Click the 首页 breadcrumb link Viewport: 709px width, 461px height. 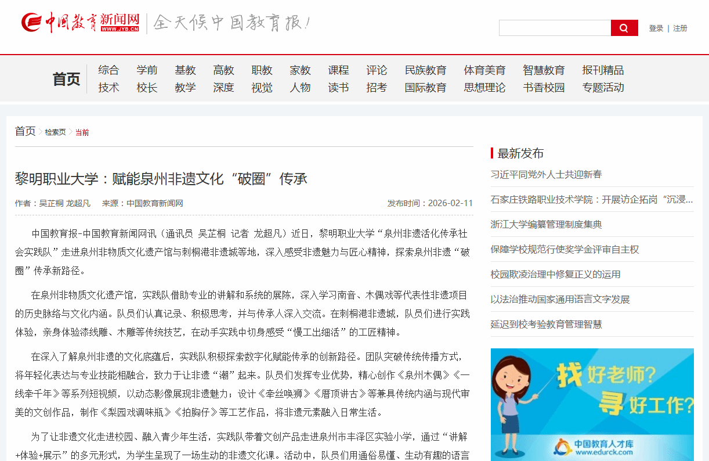[x=25, y=131]
